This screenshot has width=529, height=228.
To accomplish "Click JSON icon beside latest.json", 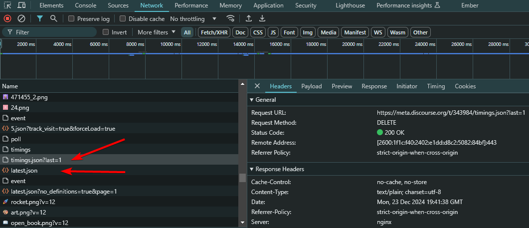I will (5, 171).
